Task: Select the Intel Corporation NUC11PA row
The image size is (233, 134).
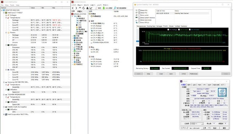Action: (18, 114)
